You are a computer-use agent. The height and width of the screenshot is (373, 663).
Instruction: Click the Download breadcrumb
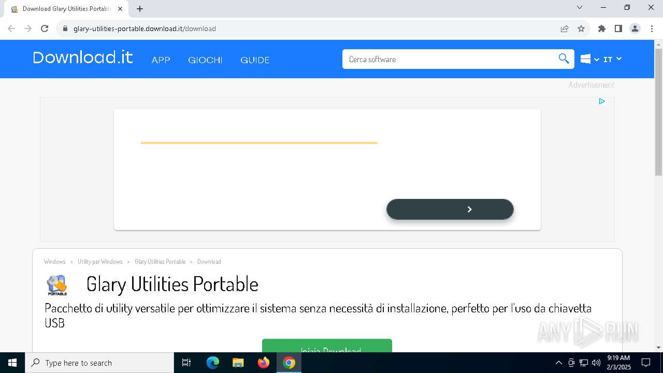209,262
